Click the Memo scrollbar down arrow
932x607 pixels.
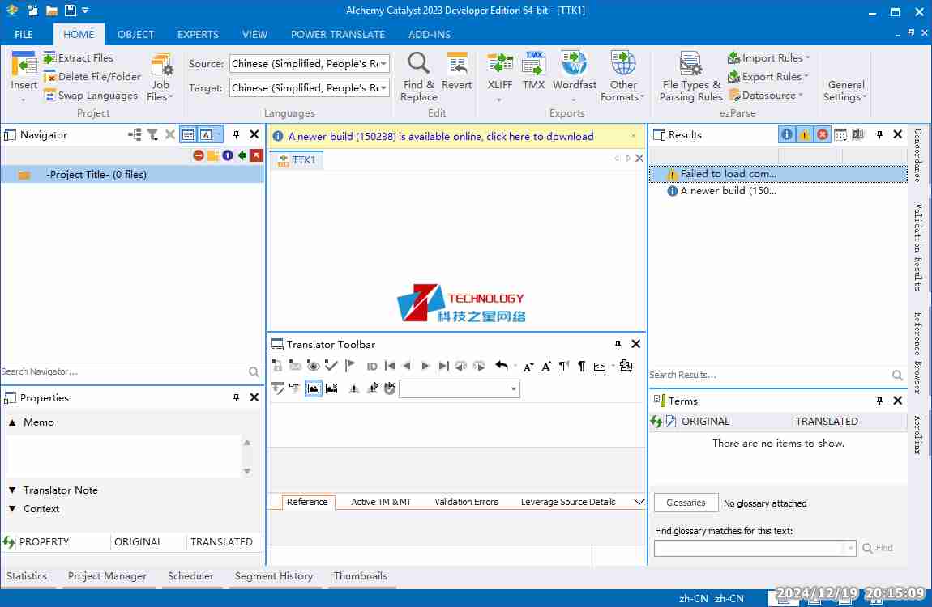[247, 471]
